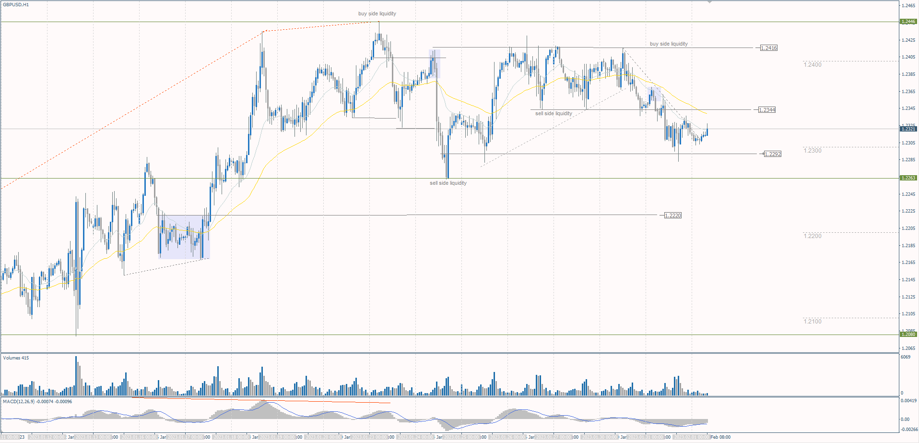The width and height of the screenshot is (919, 443).
Task: Click the MACD(12,26,9) indicator label
Action: coord(37,402)
